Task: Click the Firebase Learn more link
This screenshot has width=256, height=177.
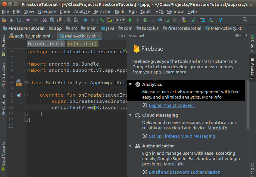Action: (x=175, y=72)
